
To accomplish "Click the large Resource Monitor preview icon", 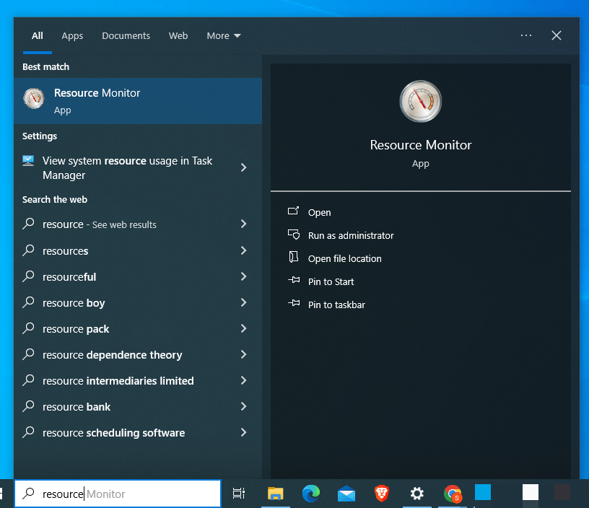I will point(420,102).
